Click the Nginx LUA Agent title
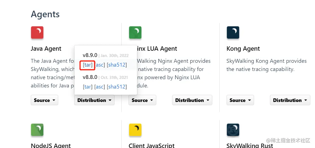The image size is (315, 148). coord(157,49)
